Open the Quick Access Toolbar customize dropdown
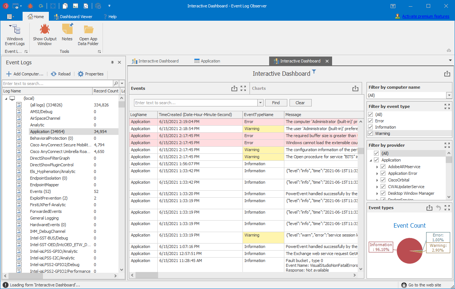The image size is (455, 289). point(109,6)
